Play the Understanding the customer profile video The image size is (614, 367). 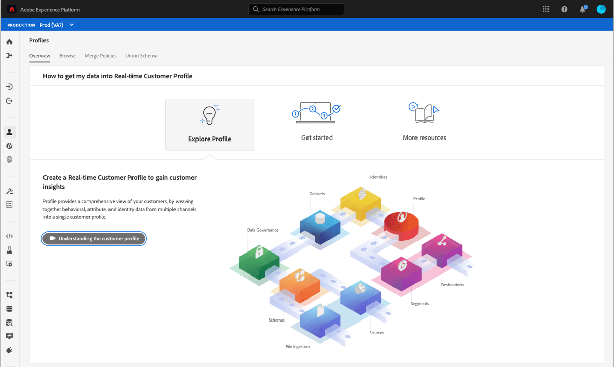pyautogui.click(x=94, y=238)
